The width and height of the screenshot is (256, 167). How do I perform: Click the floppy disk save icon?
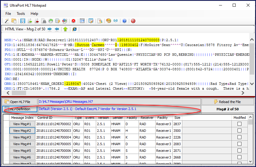pos(23,21)
